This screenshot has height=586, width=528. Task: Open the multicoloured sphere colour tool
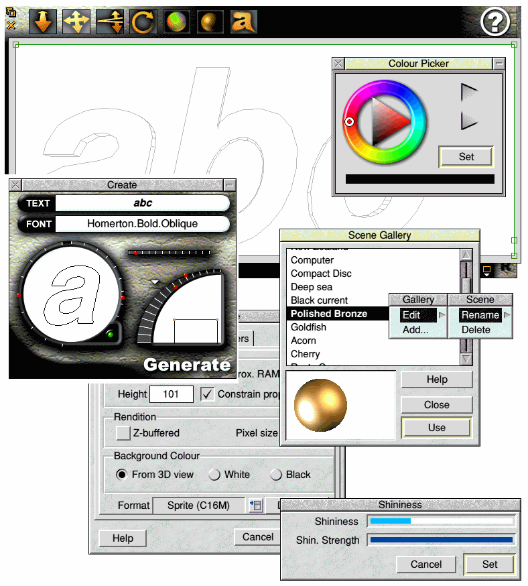177,21
